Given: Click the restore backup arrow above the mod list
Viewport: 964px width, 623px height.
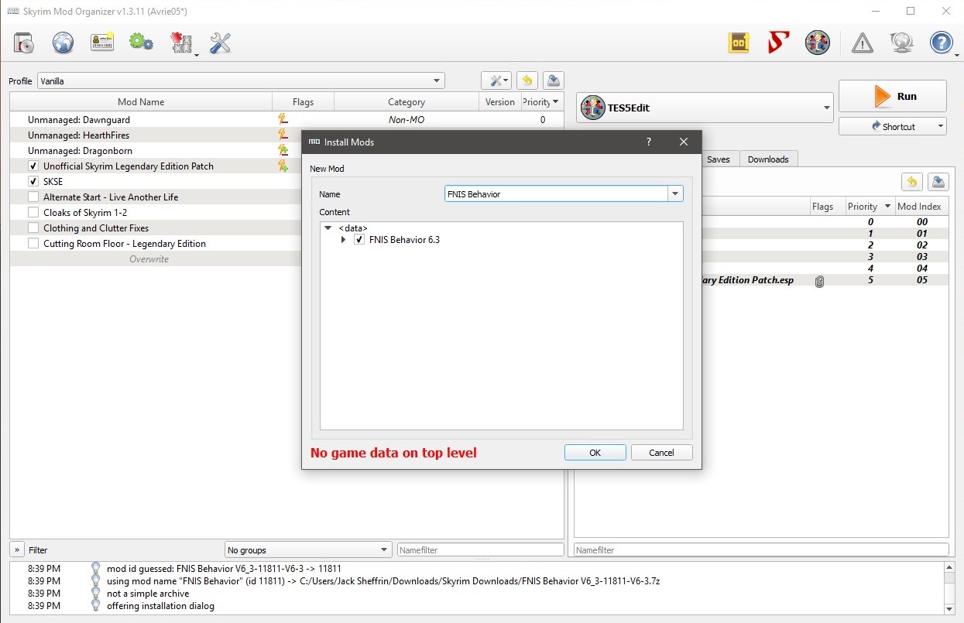Looking at the screenshot, I should click(527, 80).
